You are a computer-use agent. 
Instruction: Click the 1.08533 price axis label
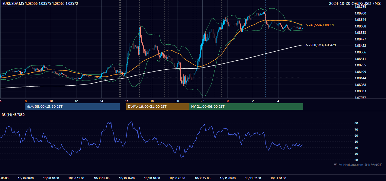point(361,33)
